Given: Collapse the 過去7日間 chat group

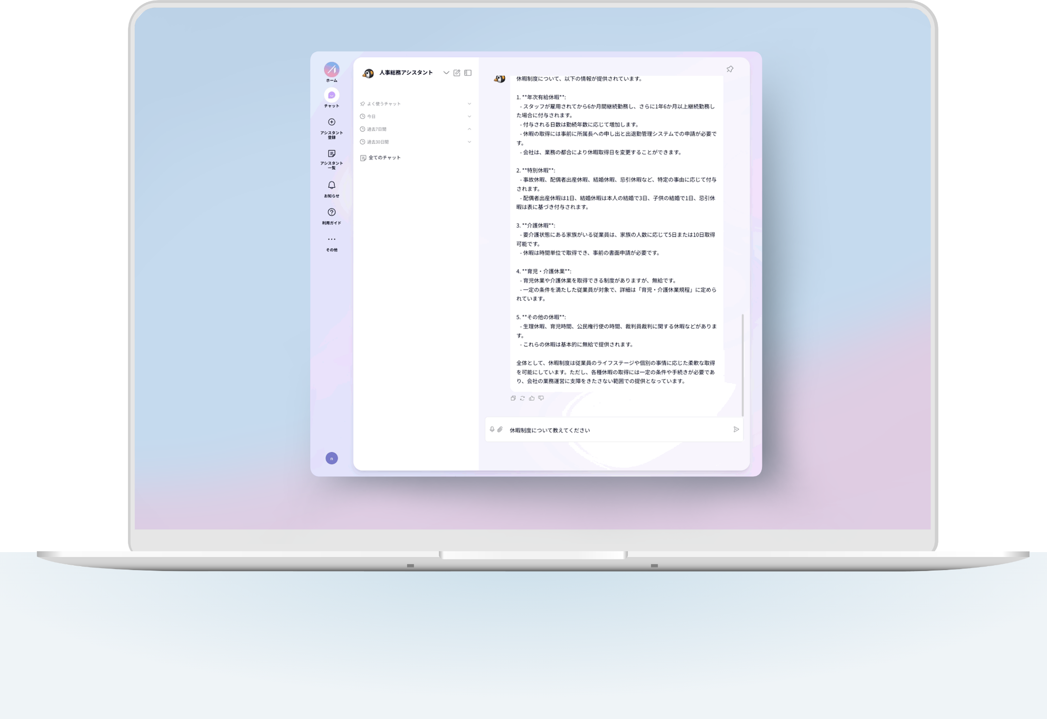Looking at the screenshot, I should [469, 129].
